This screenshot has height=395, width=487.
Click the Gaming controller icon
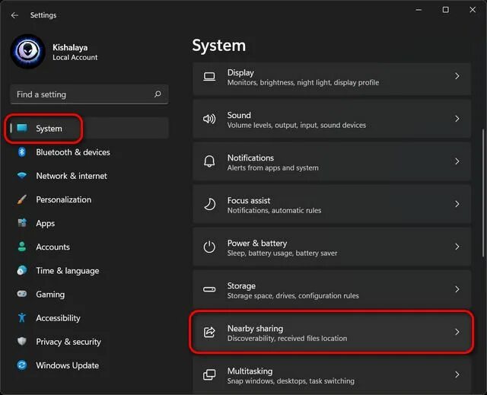coord(22,294)
